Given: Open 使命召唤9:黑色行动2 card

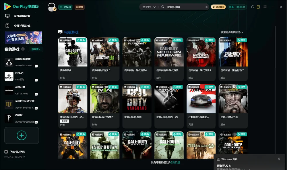Looking at the screenshot, I should [169, 106].
